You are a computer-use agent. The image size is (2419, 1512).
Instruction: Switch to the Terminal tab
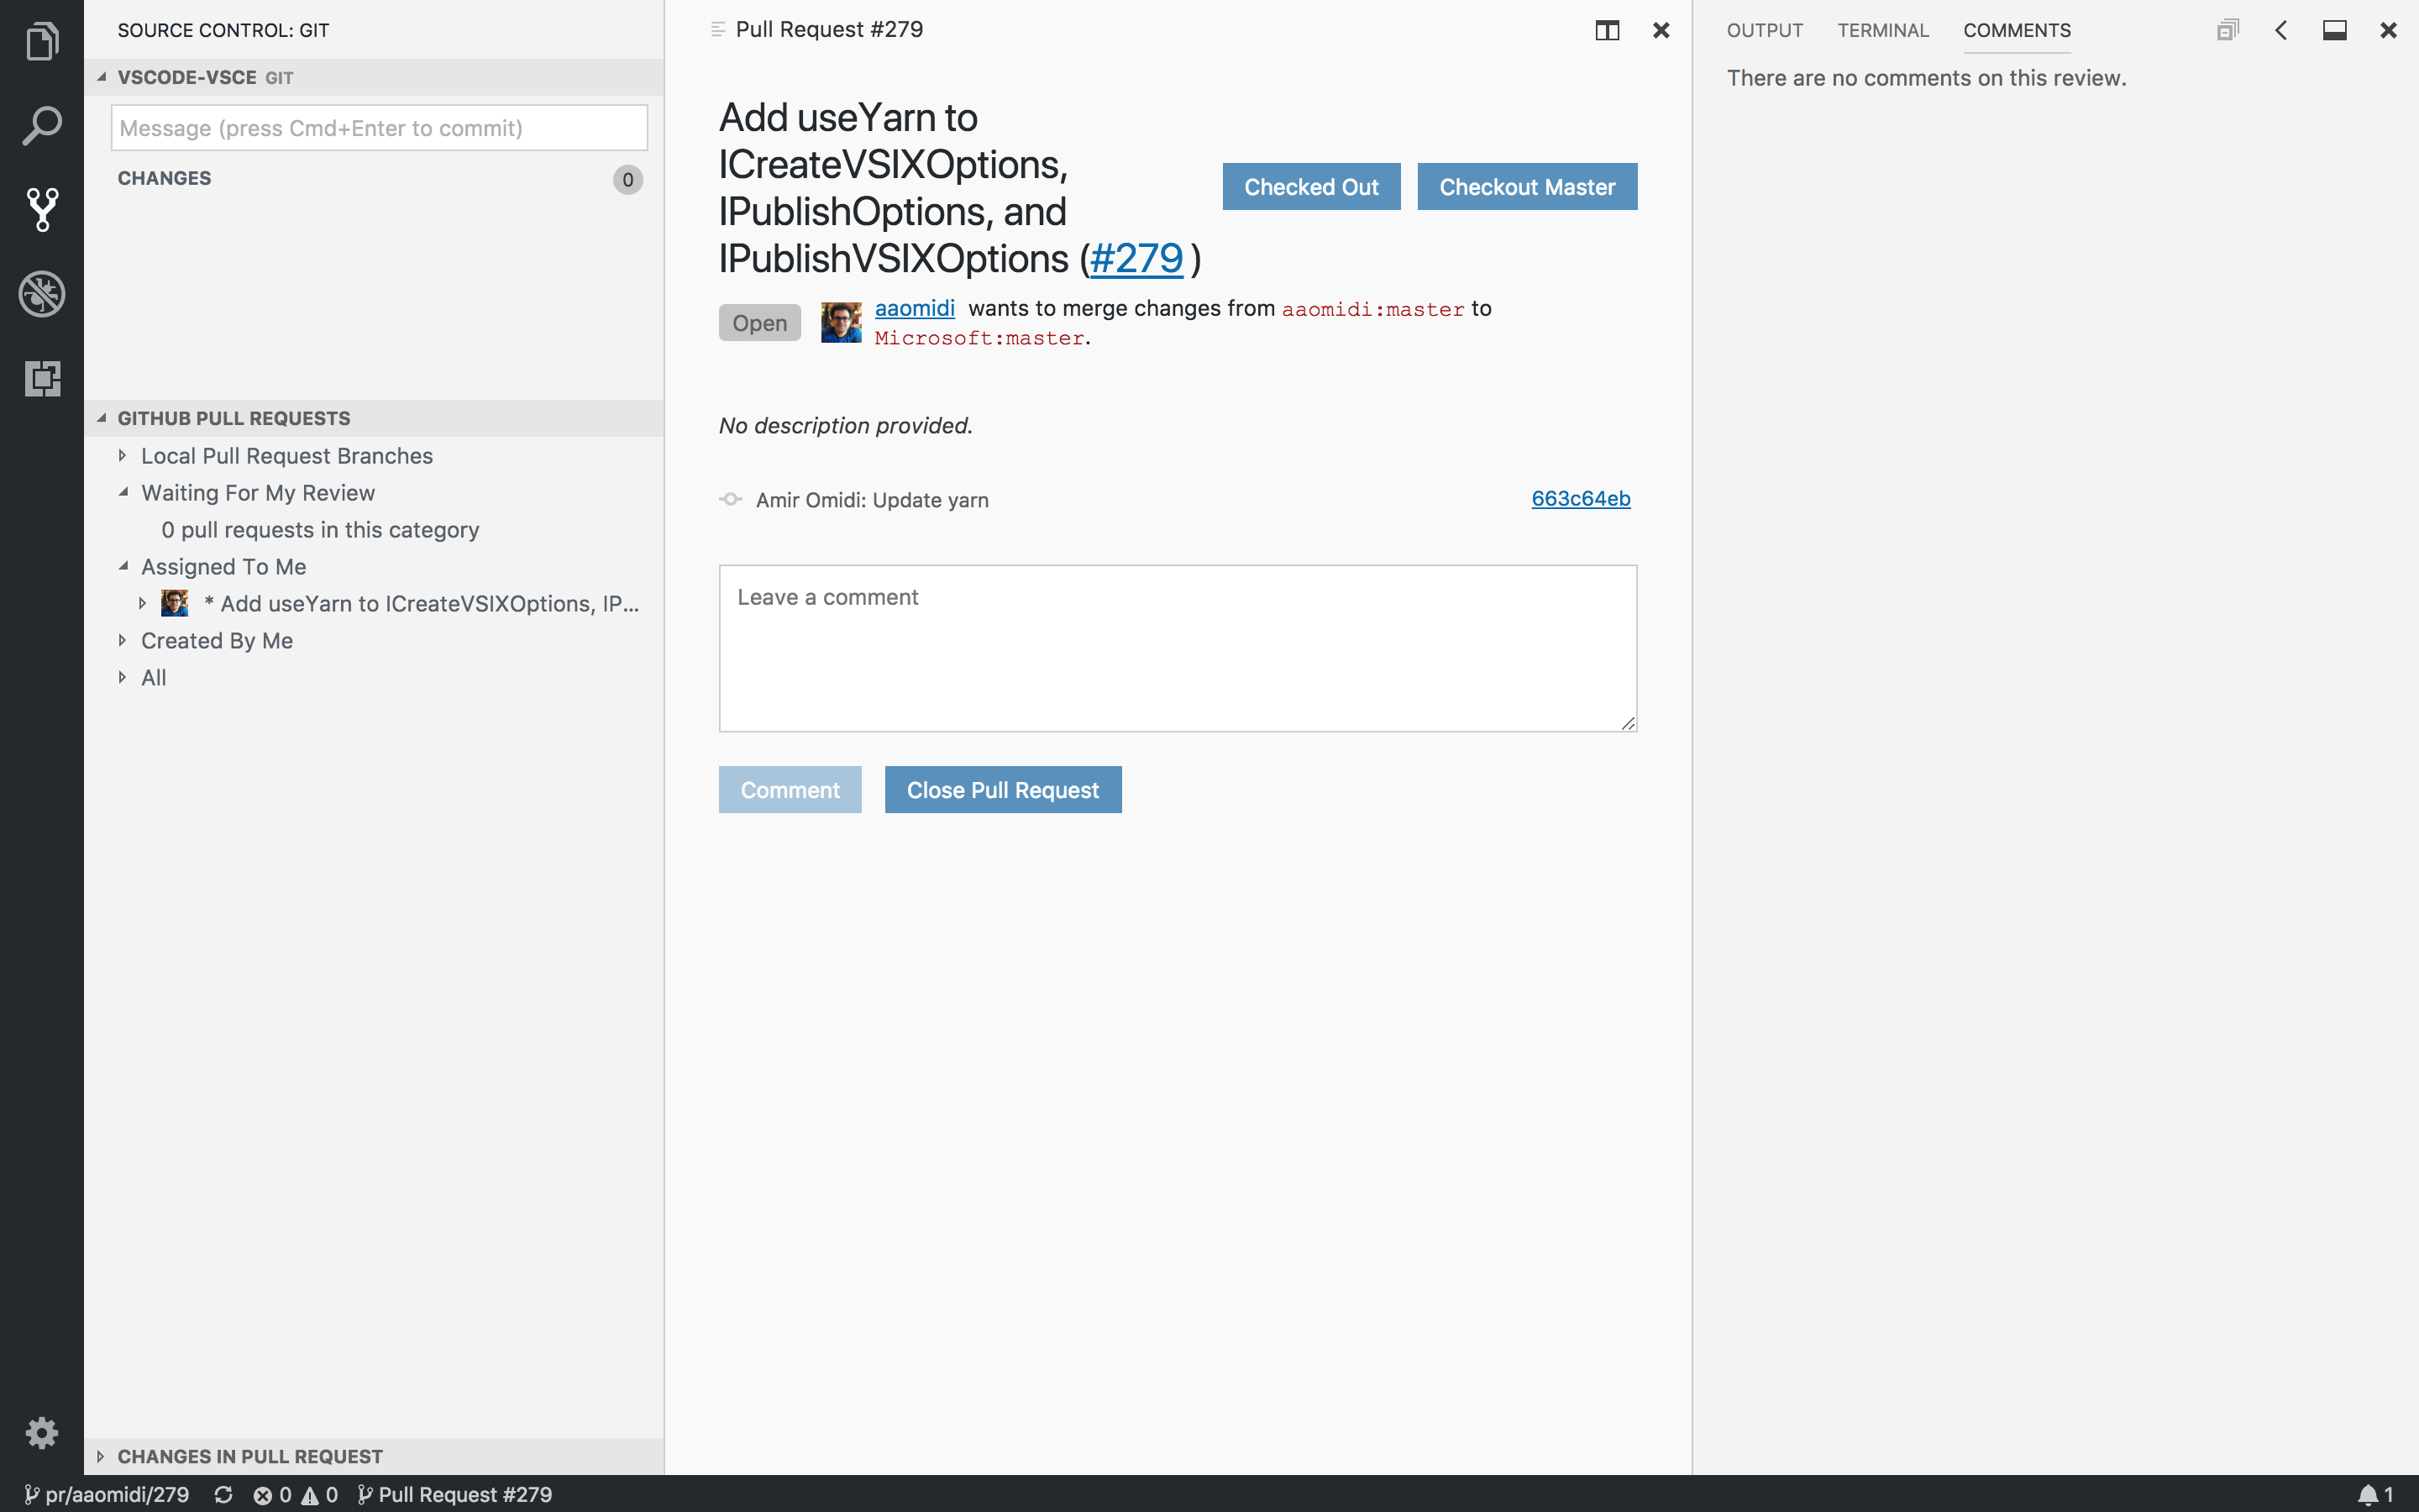1882,30
